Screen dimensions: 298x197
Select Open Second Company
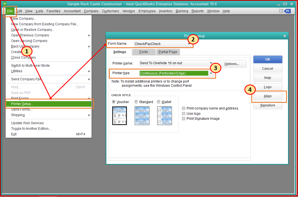(48, 41)
